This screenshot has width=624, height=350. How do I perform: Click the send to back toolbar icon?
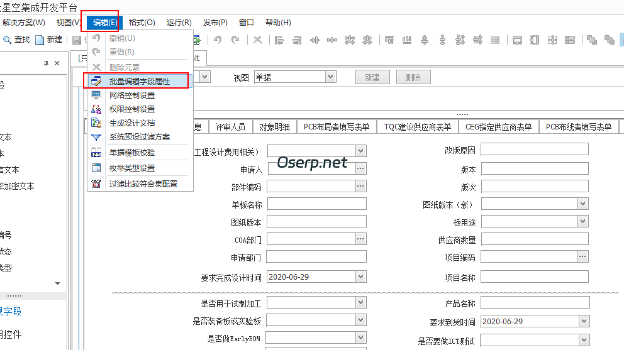point(610,40)
